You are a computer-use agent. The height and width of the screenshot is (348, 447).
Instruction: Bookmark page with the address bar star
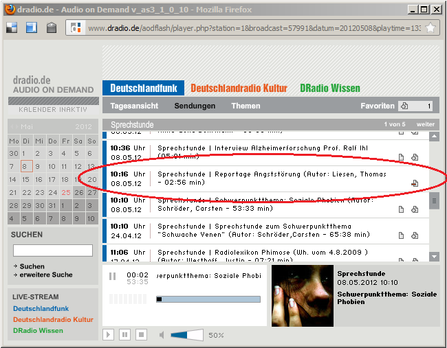click(x=430, y=28)
